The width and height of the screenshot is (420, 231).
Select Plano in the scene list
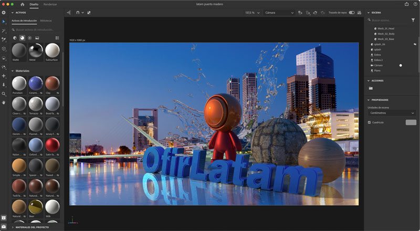377,70
